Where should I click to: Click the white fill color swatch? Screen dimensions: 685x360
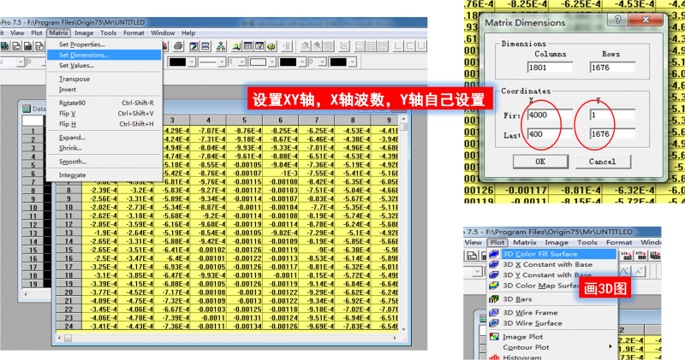click(258, 62)
